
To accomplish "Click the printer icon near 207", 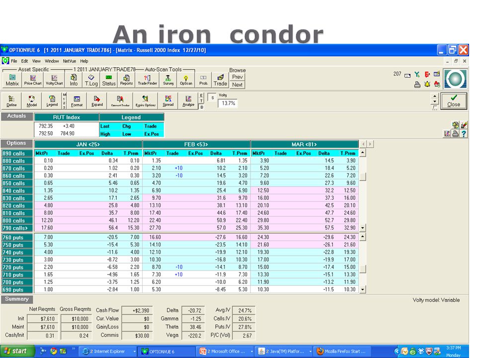I will click(x=417, y=85).
